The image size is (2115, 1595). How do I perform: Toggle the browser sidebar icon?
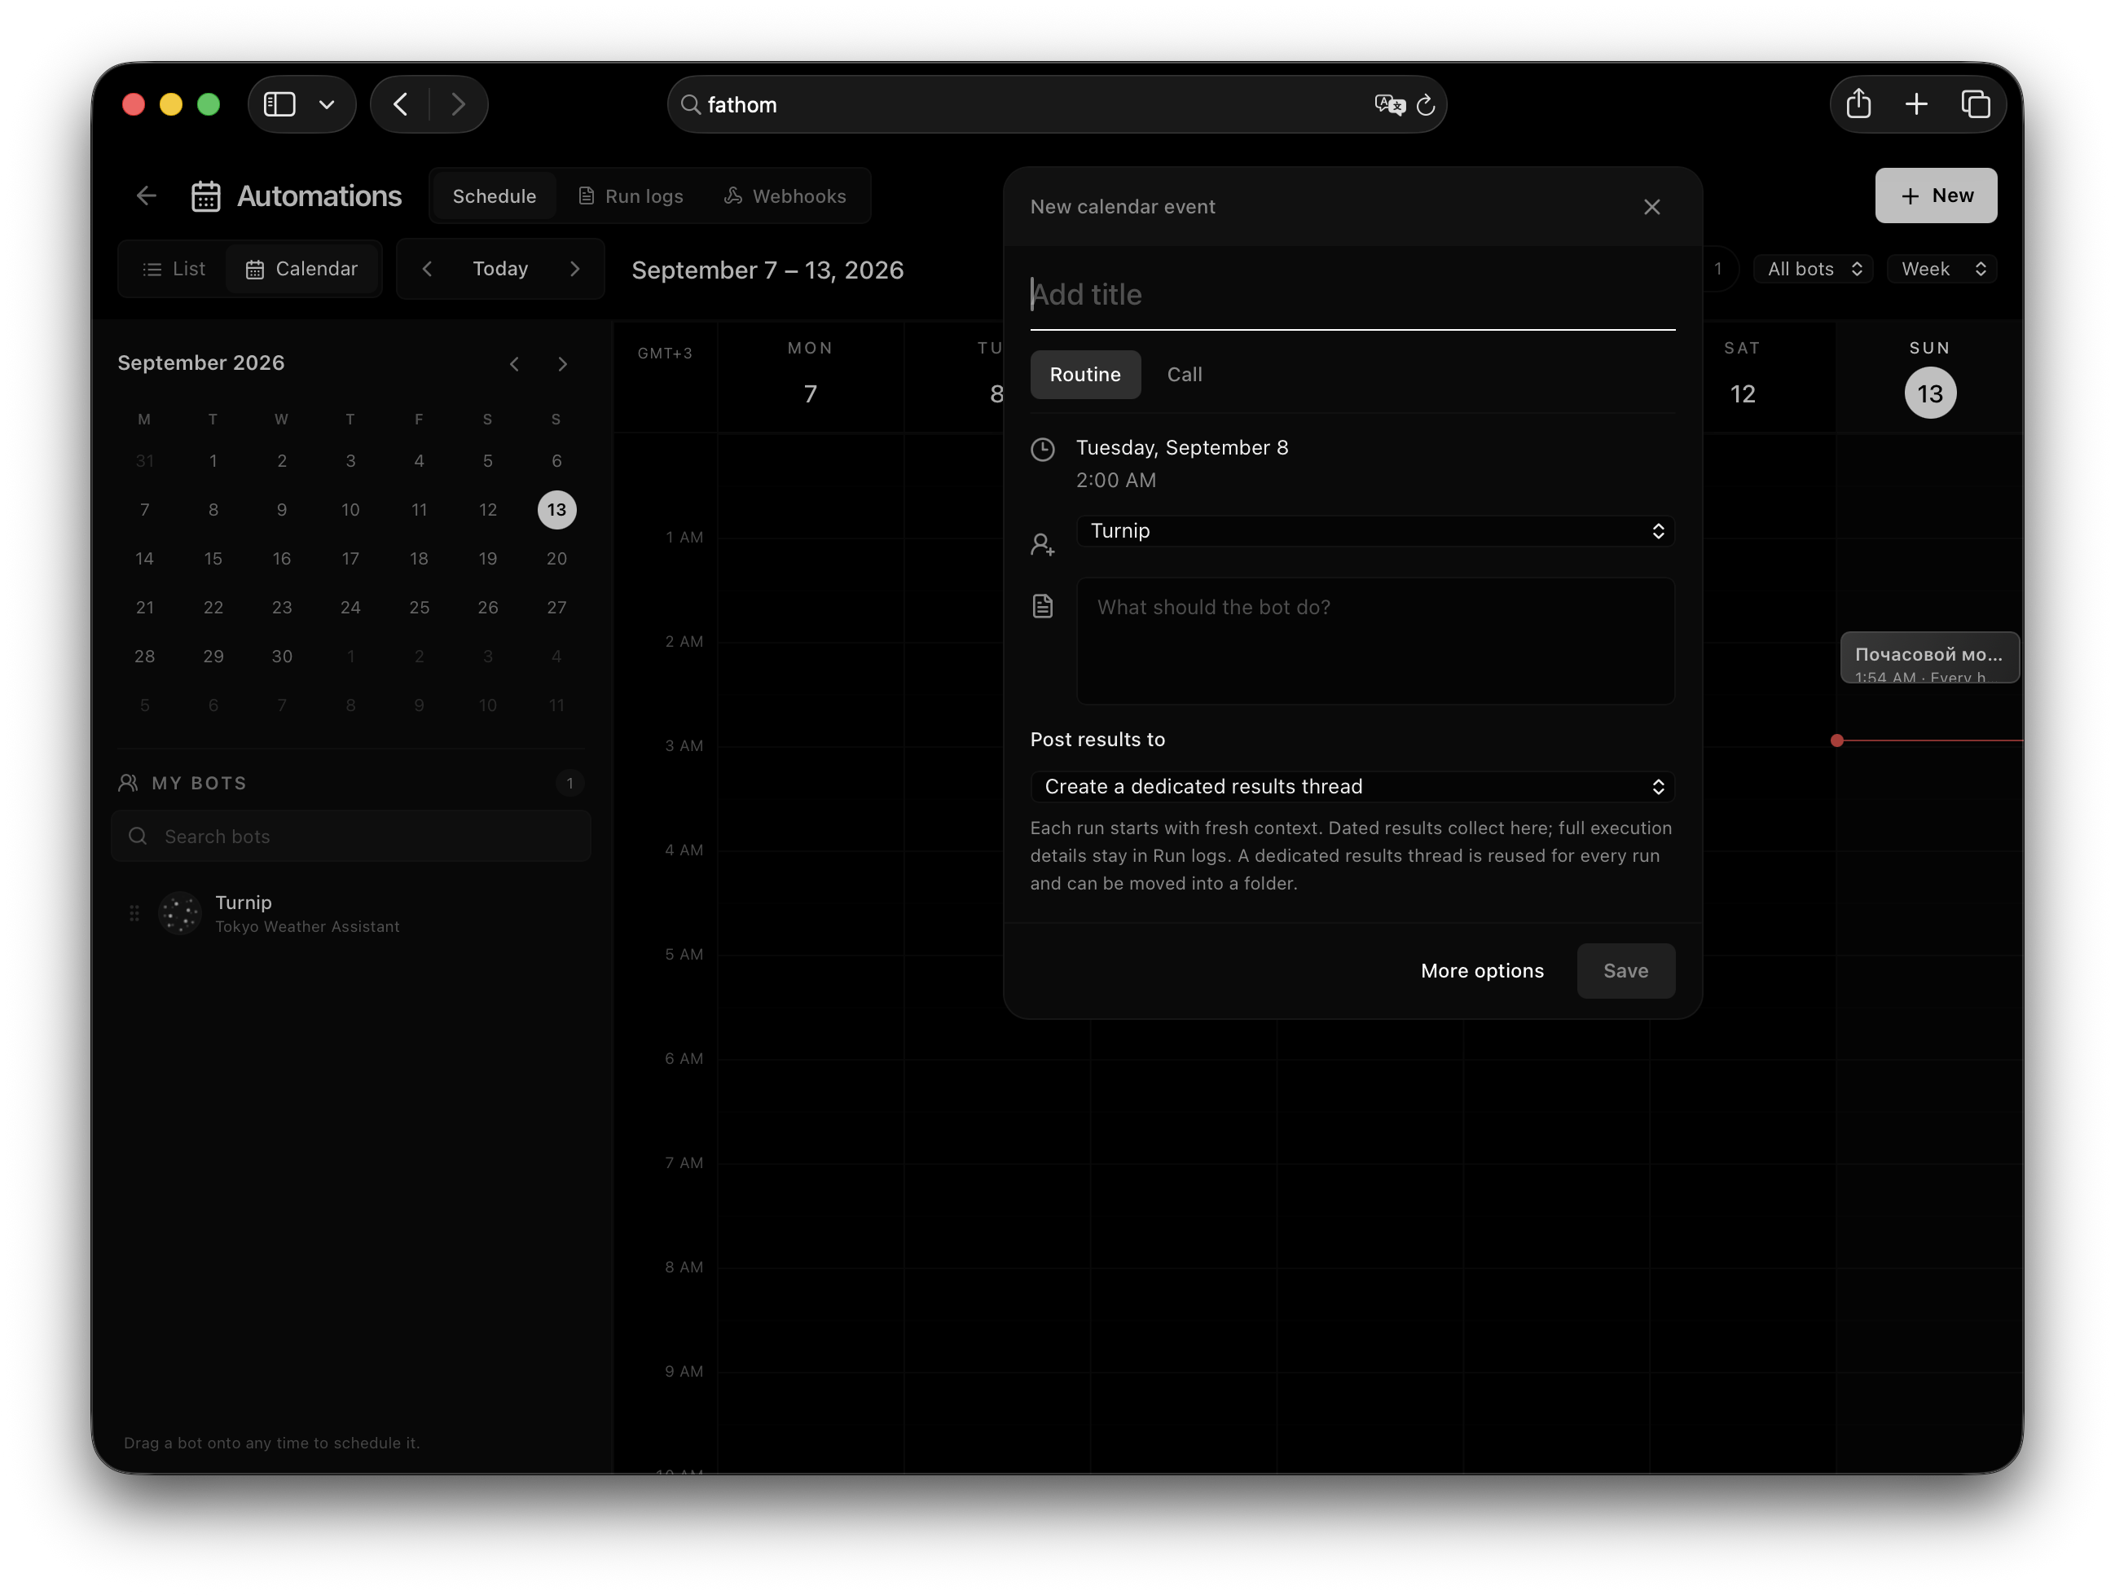(279, 104)
